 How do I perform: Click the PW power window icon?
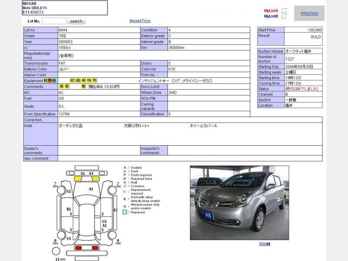(x=89, y=80)
